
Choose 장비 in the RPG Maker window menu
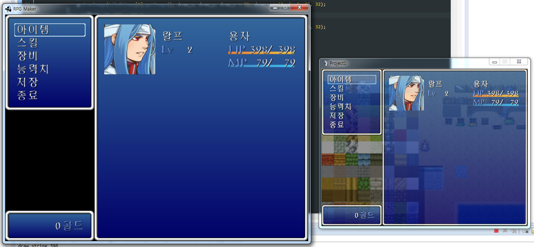pyautogui.click(x=27, y=56)
